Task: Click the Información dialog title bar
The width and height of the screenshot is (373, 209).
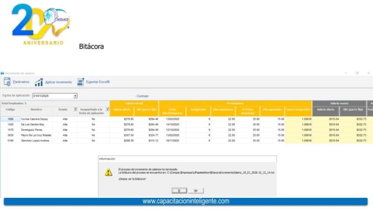Action: [187, 159]
